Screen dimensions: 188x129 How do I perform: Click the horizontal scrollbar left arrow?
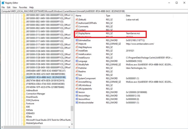pyautogui.click(x=2, y=127)
